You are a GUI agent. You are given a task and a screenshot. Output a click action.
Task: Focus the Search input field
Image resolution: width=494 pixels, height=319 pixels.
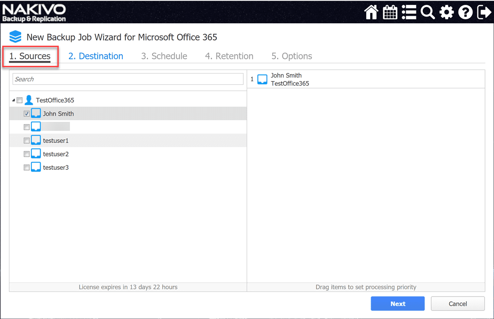128,79
